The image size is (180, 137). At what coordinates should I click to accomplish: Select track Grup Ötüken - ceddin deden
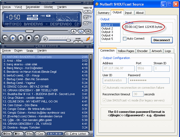coord(45,98)
